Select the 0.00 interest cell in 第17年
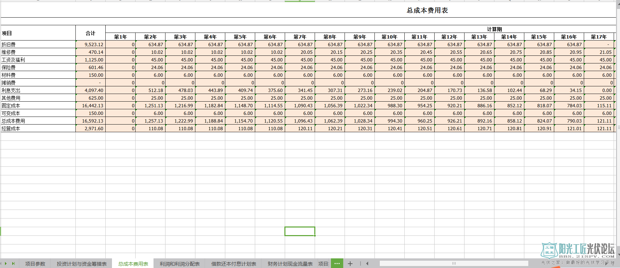Image resolution: width=620 pixels, height=268 pixels. (x=599, y=90)
